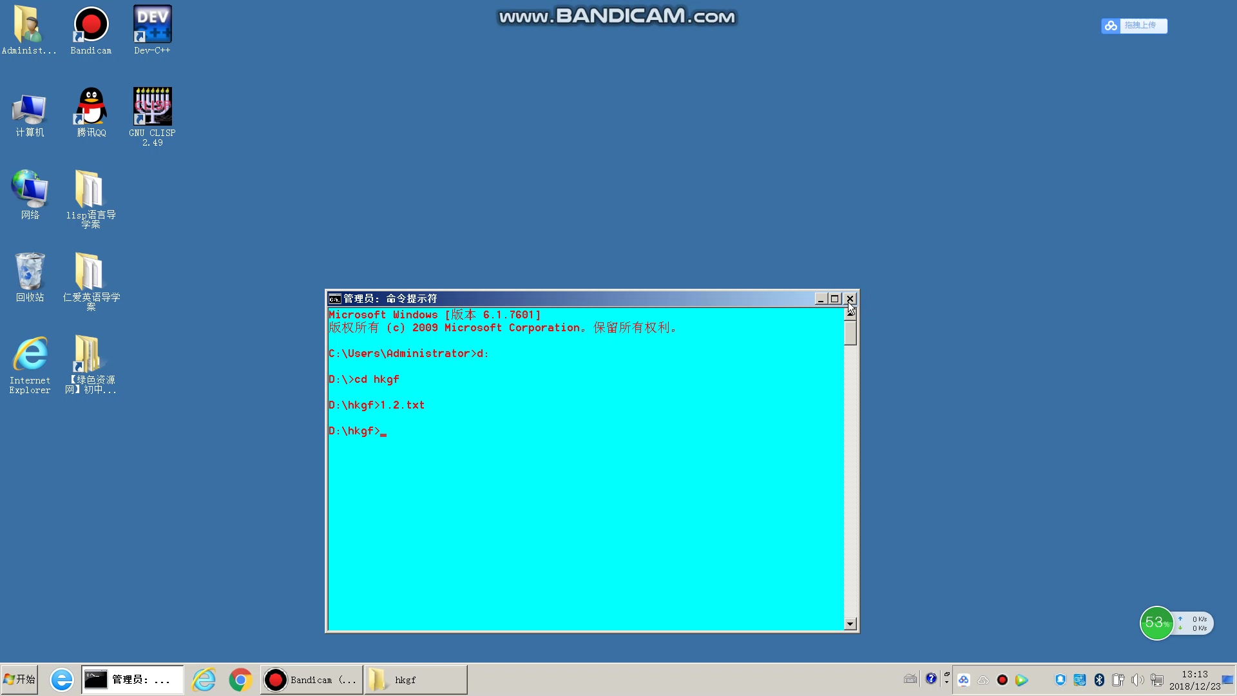The height and width of the screenshot is (696, 1237).
Task: Open the 计算机 desktop icon
Action: [x=30, y=115]
